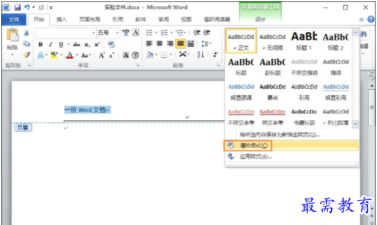Image resolution: width=377 pixels, height=225 pixels.
Task: Apply the 副标题 style
Action: 272,66
